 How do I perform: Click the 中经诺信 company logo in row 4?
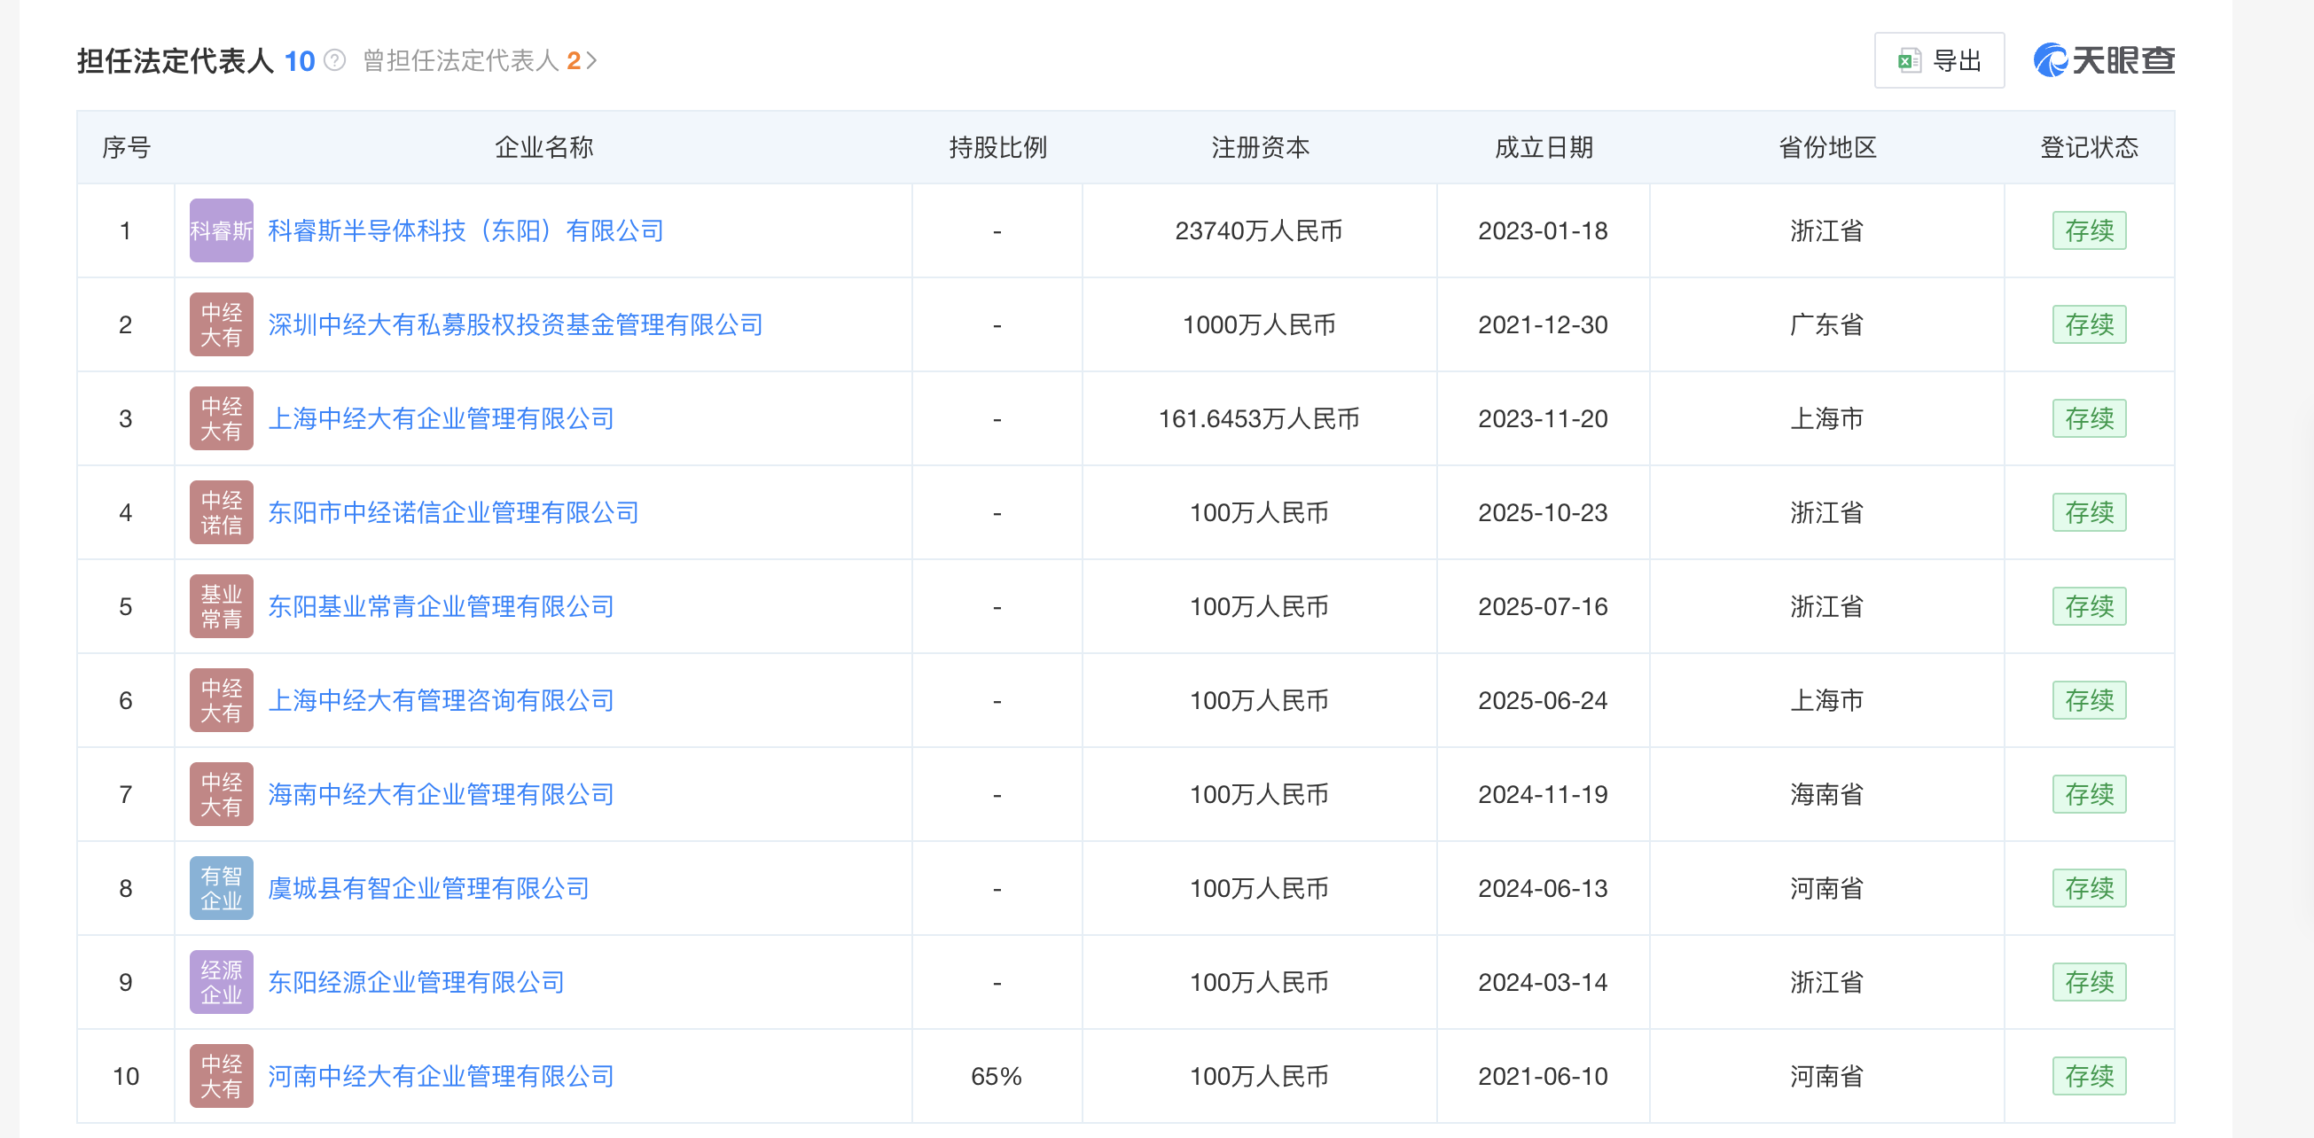(221, 513)
